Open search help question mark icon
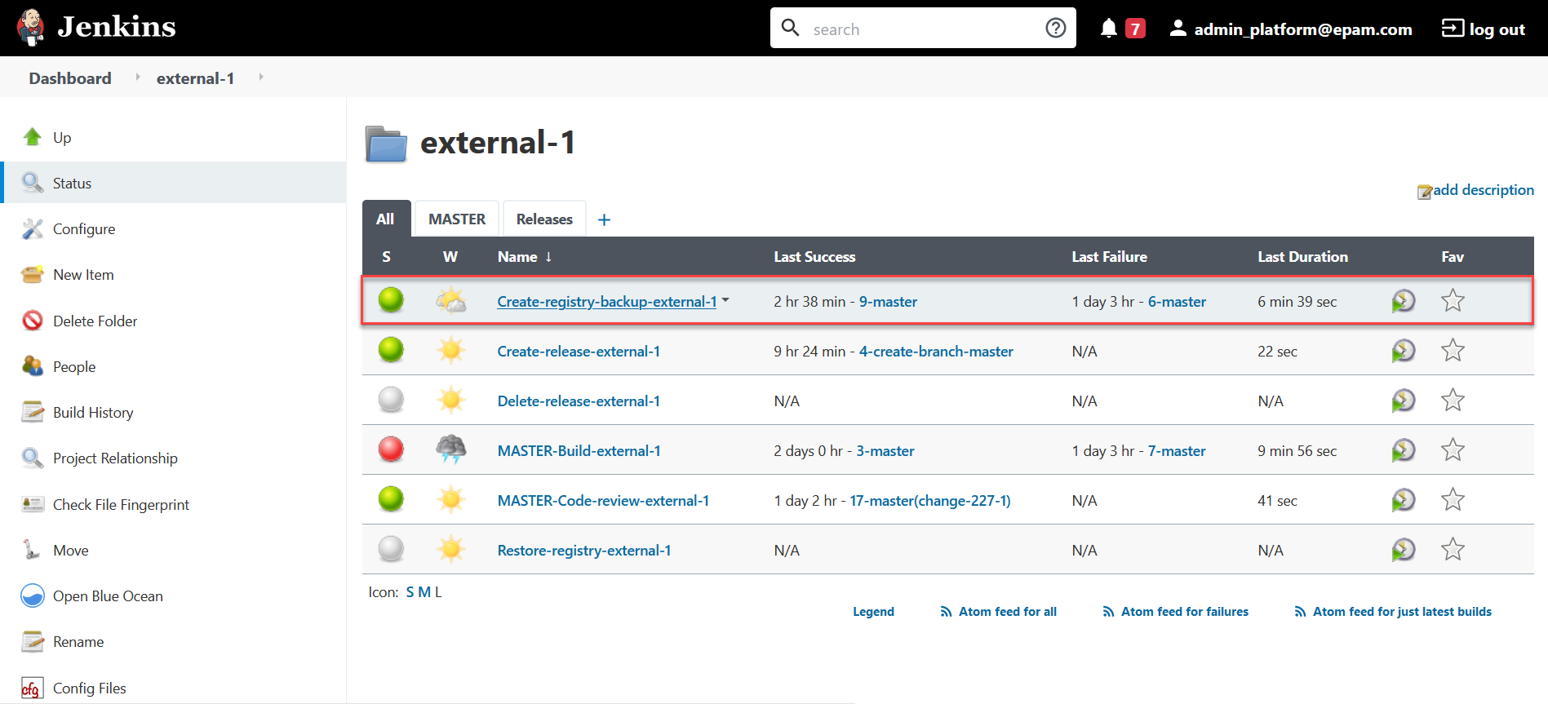 click(x=1055, y=29)
